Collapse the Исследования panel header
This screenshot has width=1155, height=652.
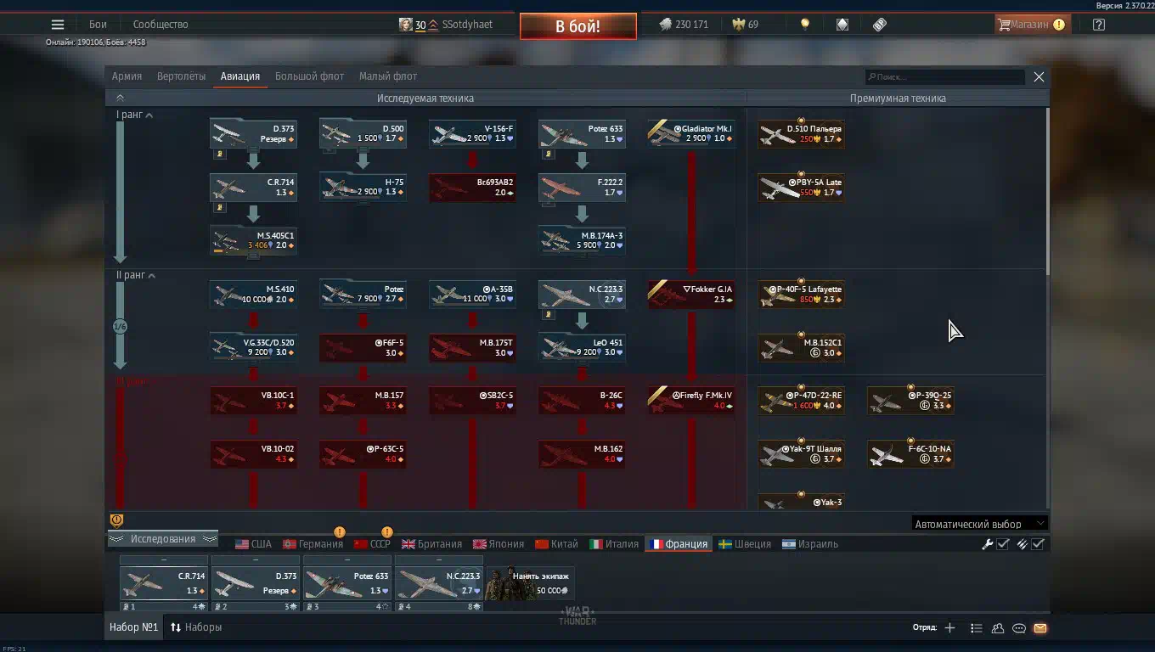point(162,539)
